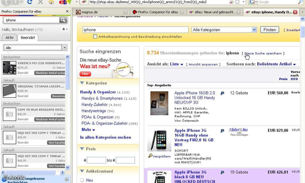Viewport: 305px width, 183px height.
Task: Close the magnus.de tab
Action: tap(125, 12)
